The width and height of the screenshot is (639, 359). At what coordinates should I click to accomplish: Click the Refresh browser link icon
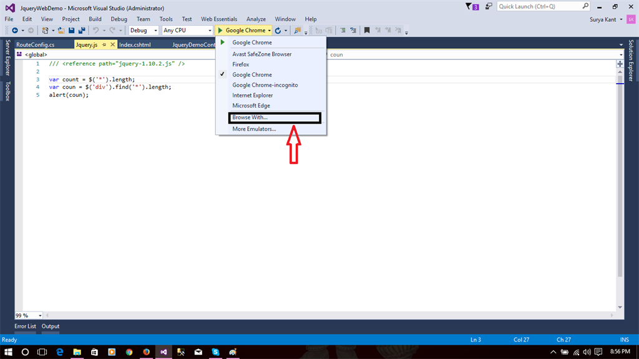click(278, 30)
